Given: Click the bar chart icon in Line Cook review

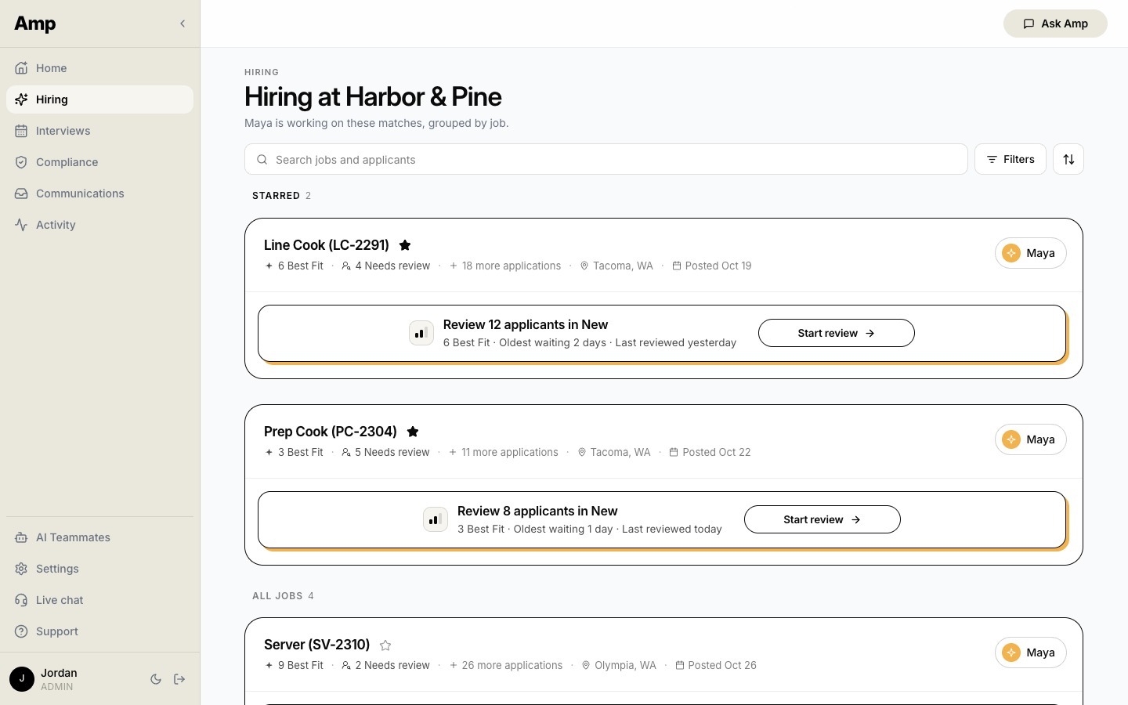Looking at the screenshot, I should (x=421, y=333).
